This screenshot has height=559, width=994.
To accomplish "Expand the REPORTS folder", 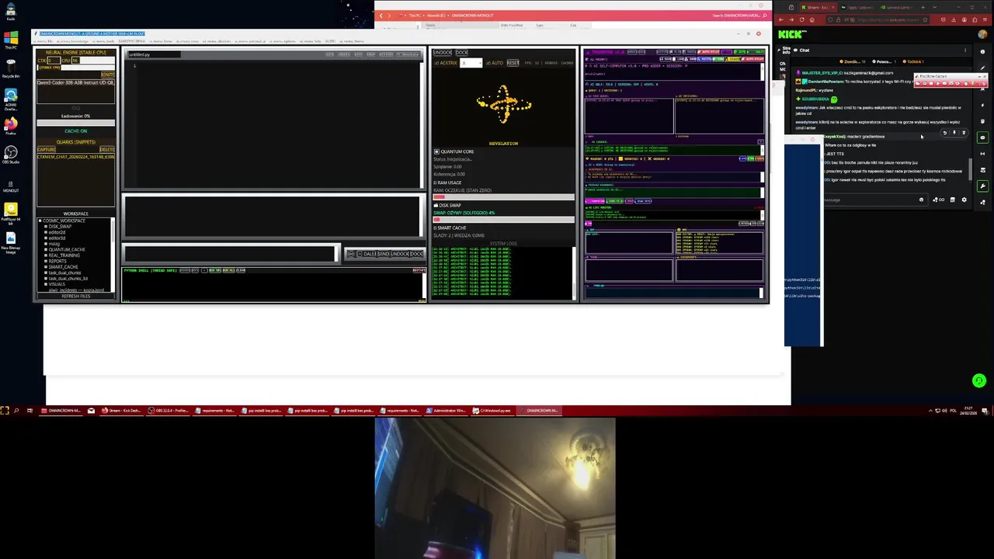I will tap(45, 261).
